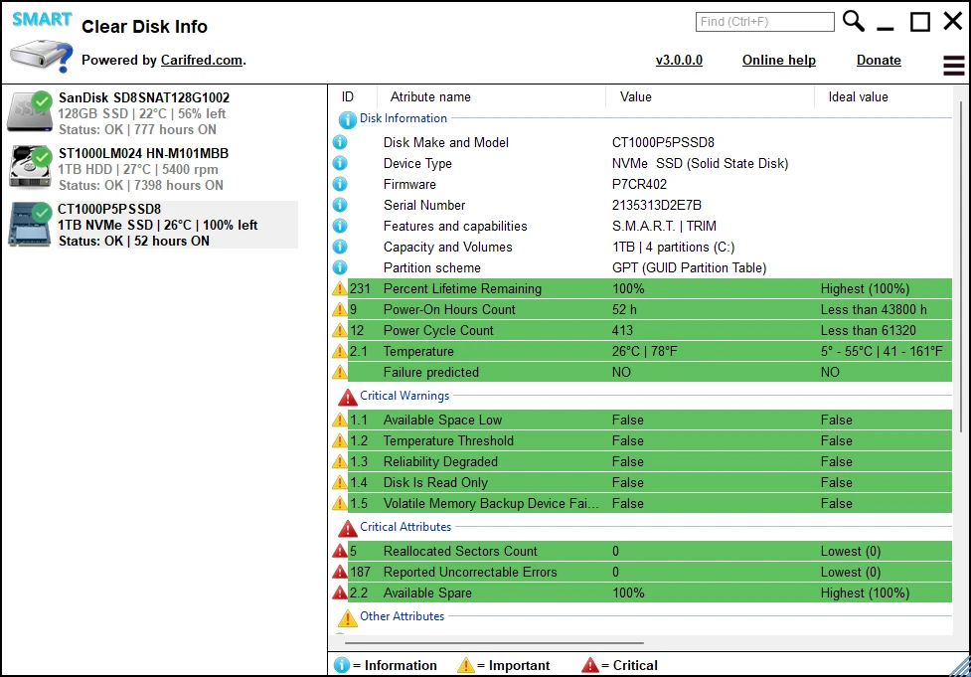Click into the Find search field
Image resolution: width=971 pixels, height=677 pixels.
click(x=765, y=22)
